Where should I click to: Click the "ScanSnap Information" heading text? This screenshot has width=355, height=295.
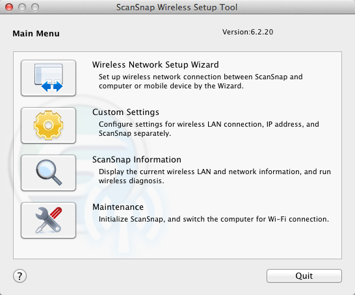(x=137, y=160)
